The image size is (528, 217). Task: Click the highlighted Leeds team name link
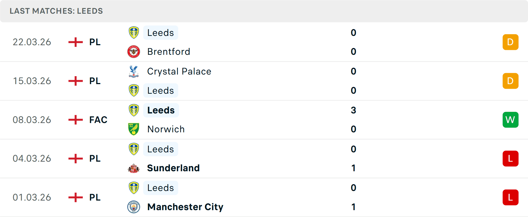point(161,110)
